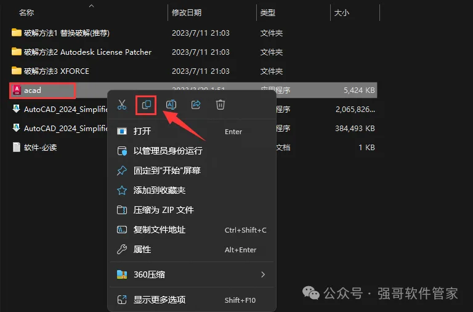Select the 软件-必读 text document

(x=41, y=148)
